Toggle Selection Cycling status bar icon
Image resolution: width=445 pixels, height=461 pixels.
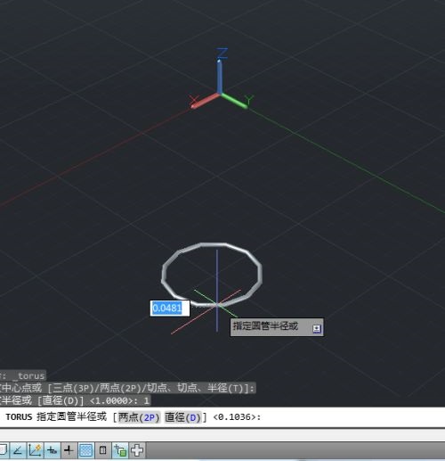pos(120,450)
